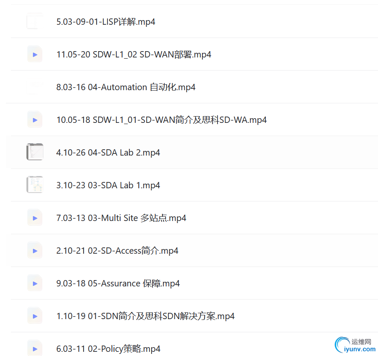This screenshot has width=378, height=356.
Task: Open file 7.03-13 03-Multi Site 多站点.mp4
Action: (121, 218)
